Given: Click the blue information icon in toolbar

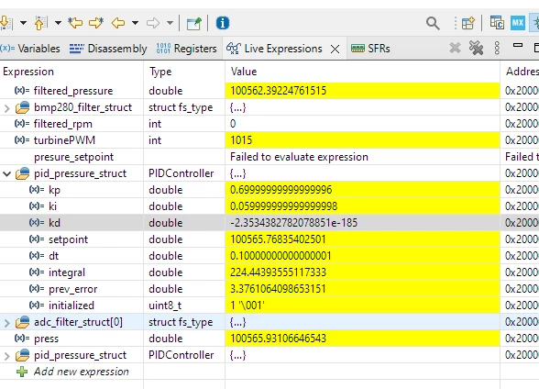Looking at the screenshot, I should 223,23.
